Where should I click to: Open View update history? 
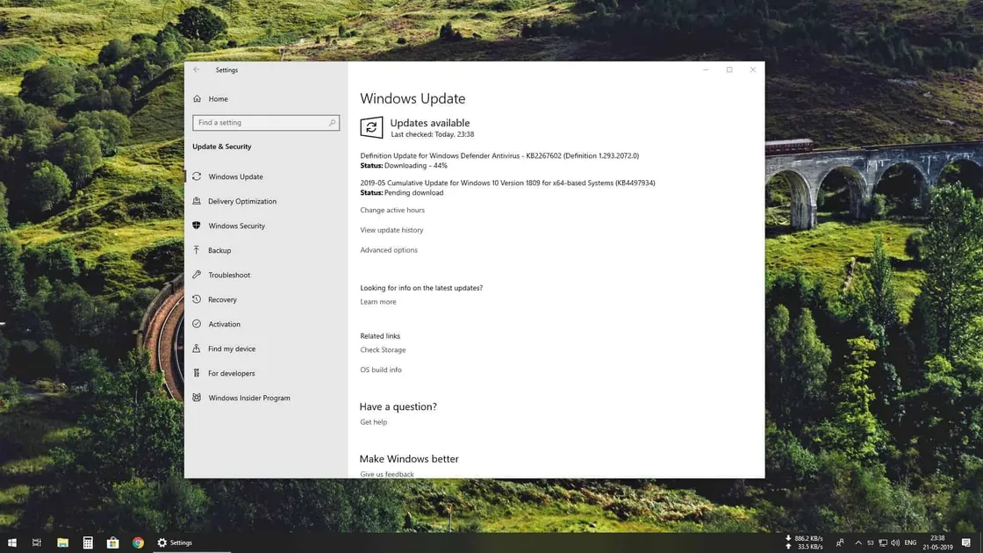click(x=391, y=229)
